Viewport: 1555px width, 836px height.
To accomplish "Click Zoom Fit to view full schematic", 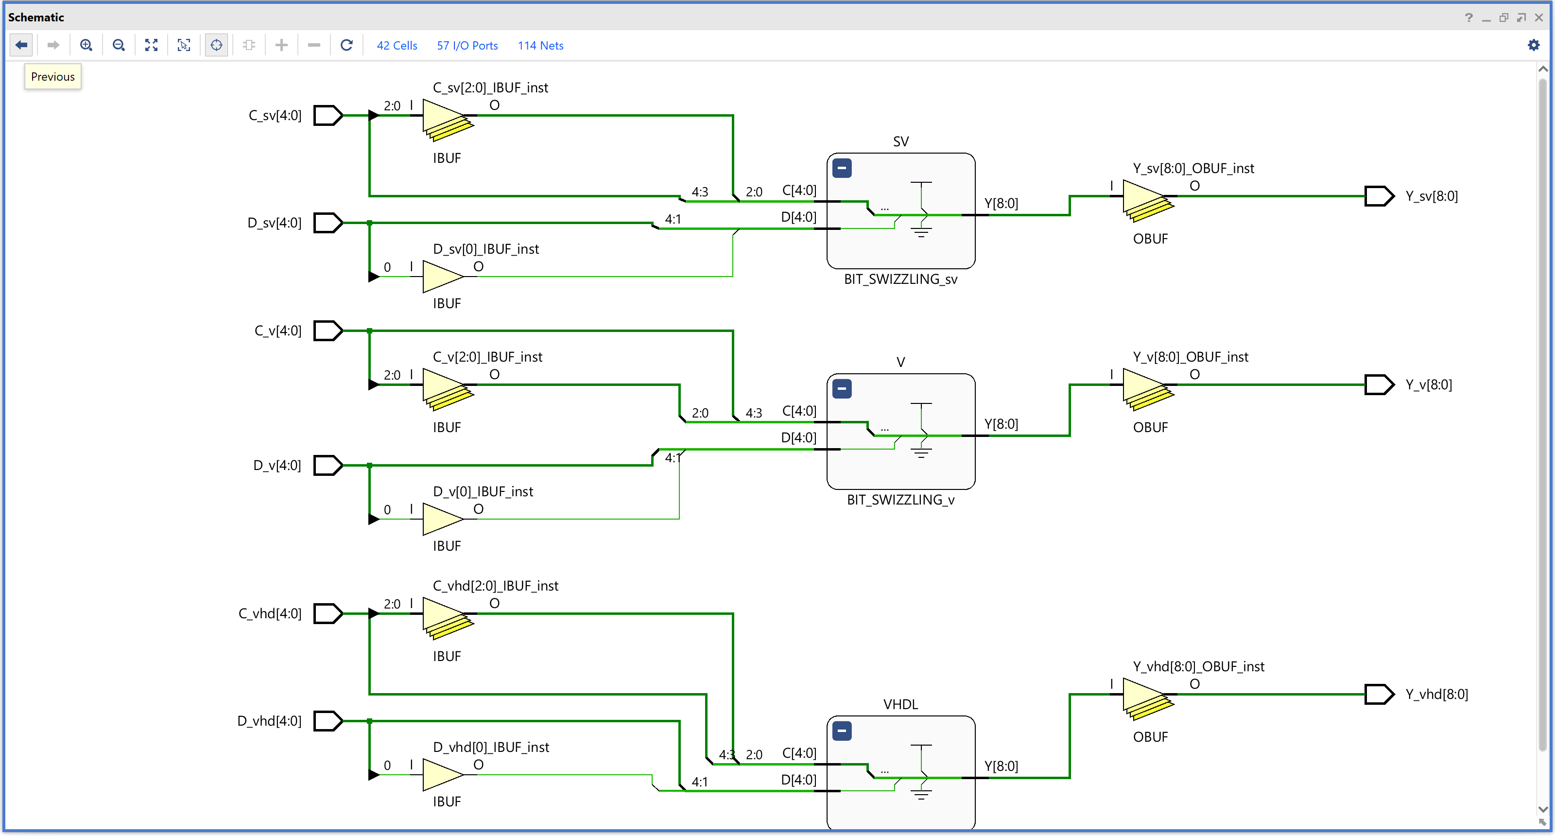I will (152, 45).
